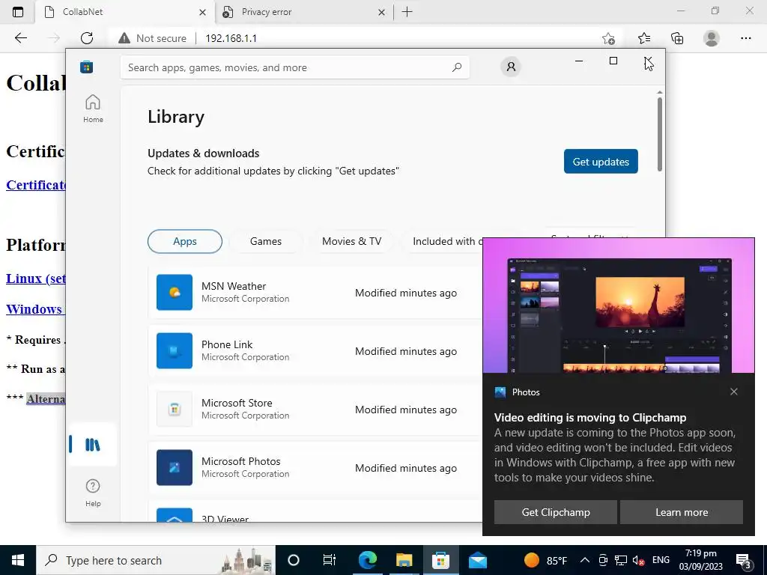
Task: Click the Microsoft Photos app icon
Action: [x=175, y=467]
